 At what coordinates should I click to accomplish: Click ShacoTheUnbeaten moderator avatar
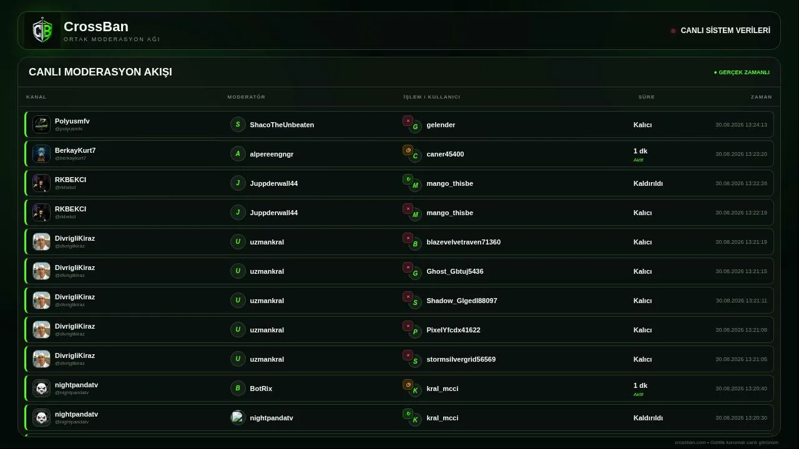[x=238, y=125]
